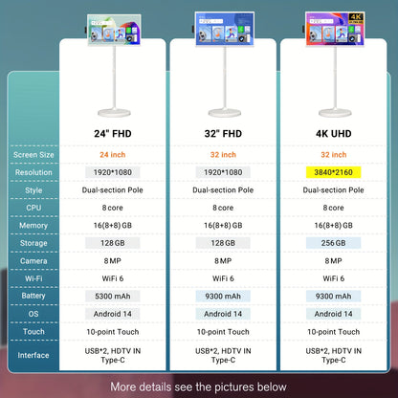Select the 32" FHD column heading
398x398 pixels.
point(223,134)
